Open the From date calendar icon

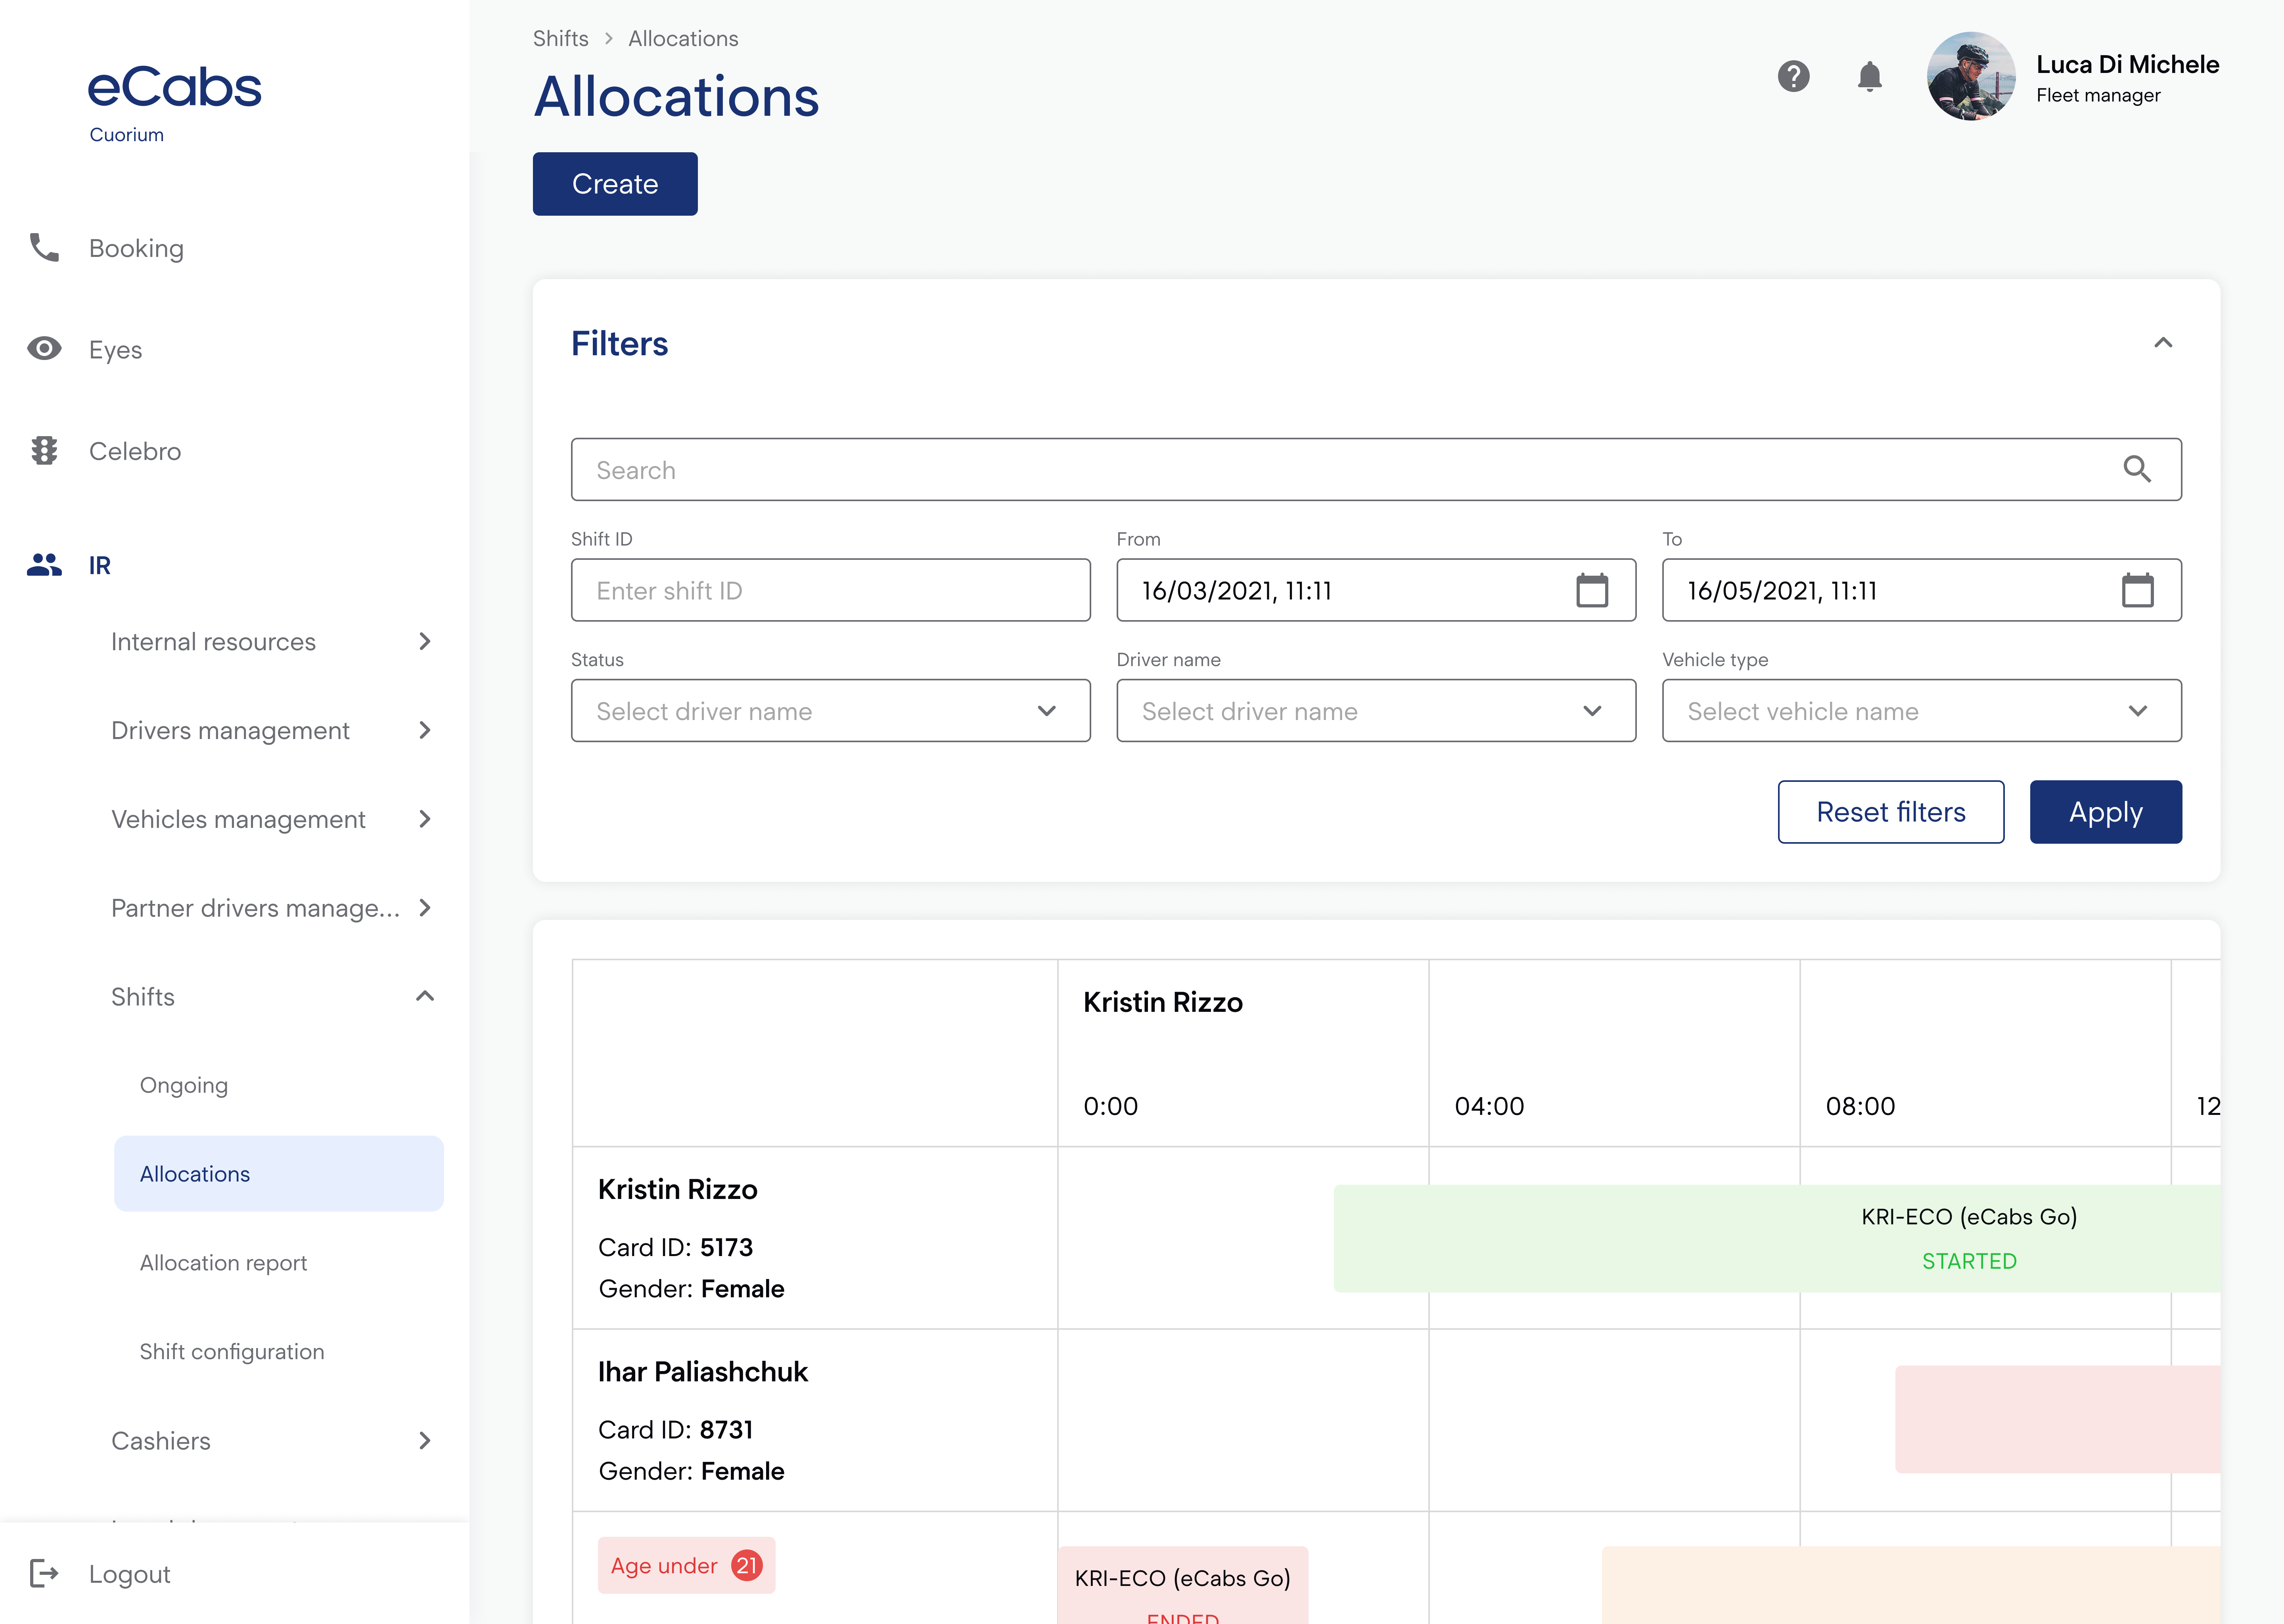(x=1592, y=590)
